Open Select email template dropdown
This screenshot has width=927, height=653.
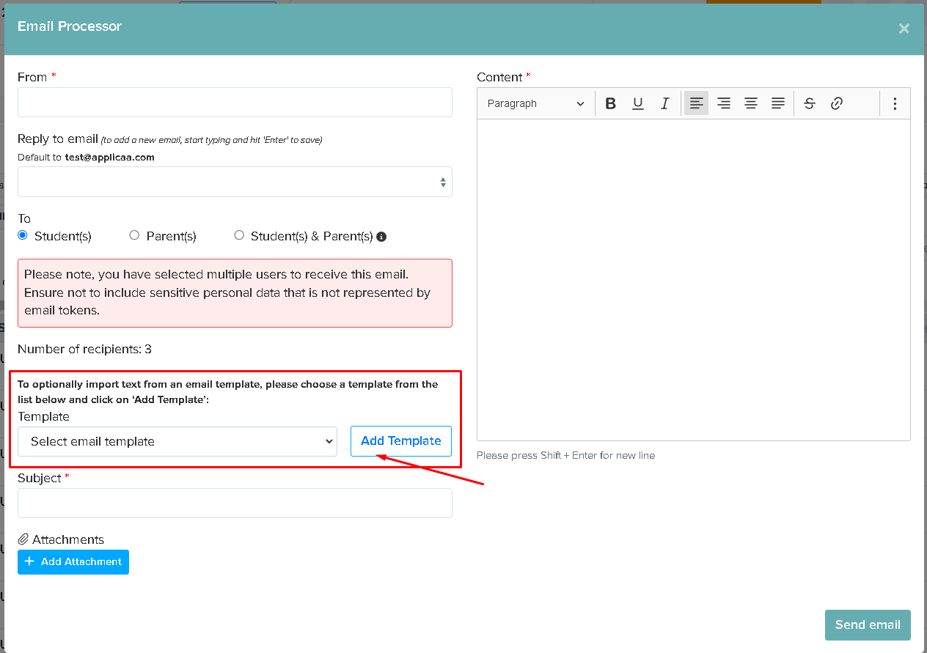177,441
